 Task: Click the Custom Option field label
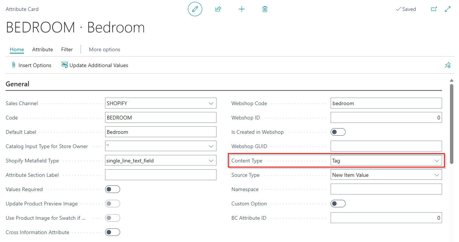[249, 204]
